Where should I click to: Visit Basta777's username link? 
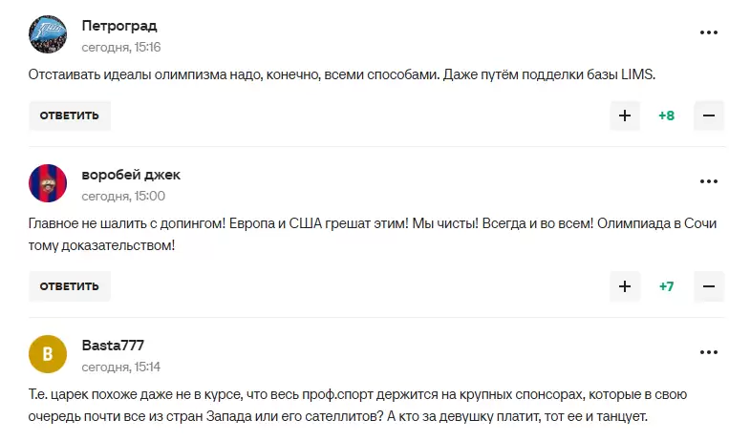[x=113, y=345]
